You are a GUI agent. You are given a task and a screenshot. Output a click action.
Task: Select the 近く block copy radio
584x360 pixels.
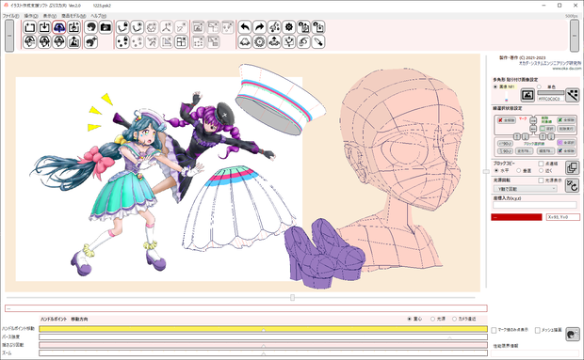(x=541, y=170)
